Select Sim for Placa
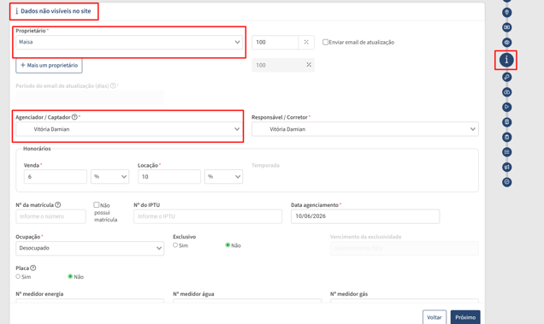The width and height of the screenshot is (544, 324). (18, 276)
